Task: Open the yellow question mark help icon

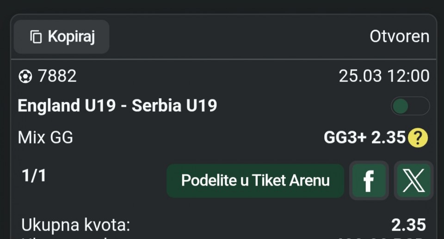Action: pos(418,137)
